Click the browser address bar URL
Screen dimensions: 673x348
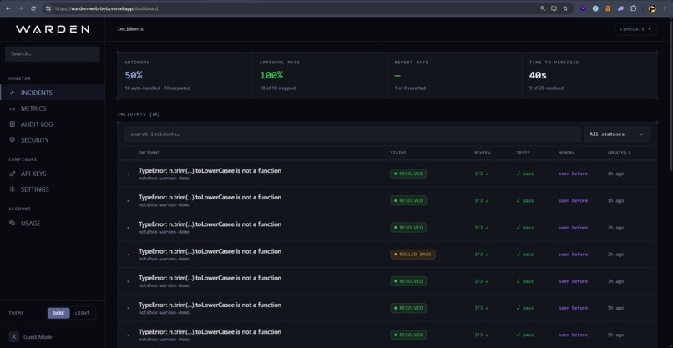pos(106,8)
